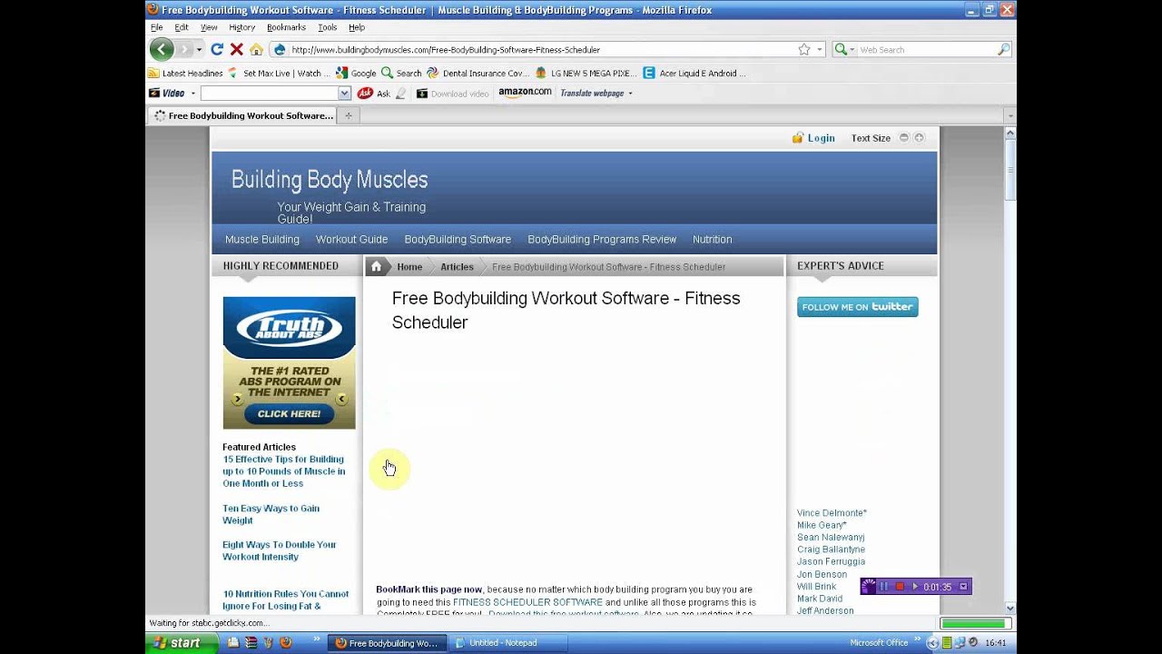Open the Workout Guide nav item
Viewport: 1162px width, 654px height.
point(351,239)
